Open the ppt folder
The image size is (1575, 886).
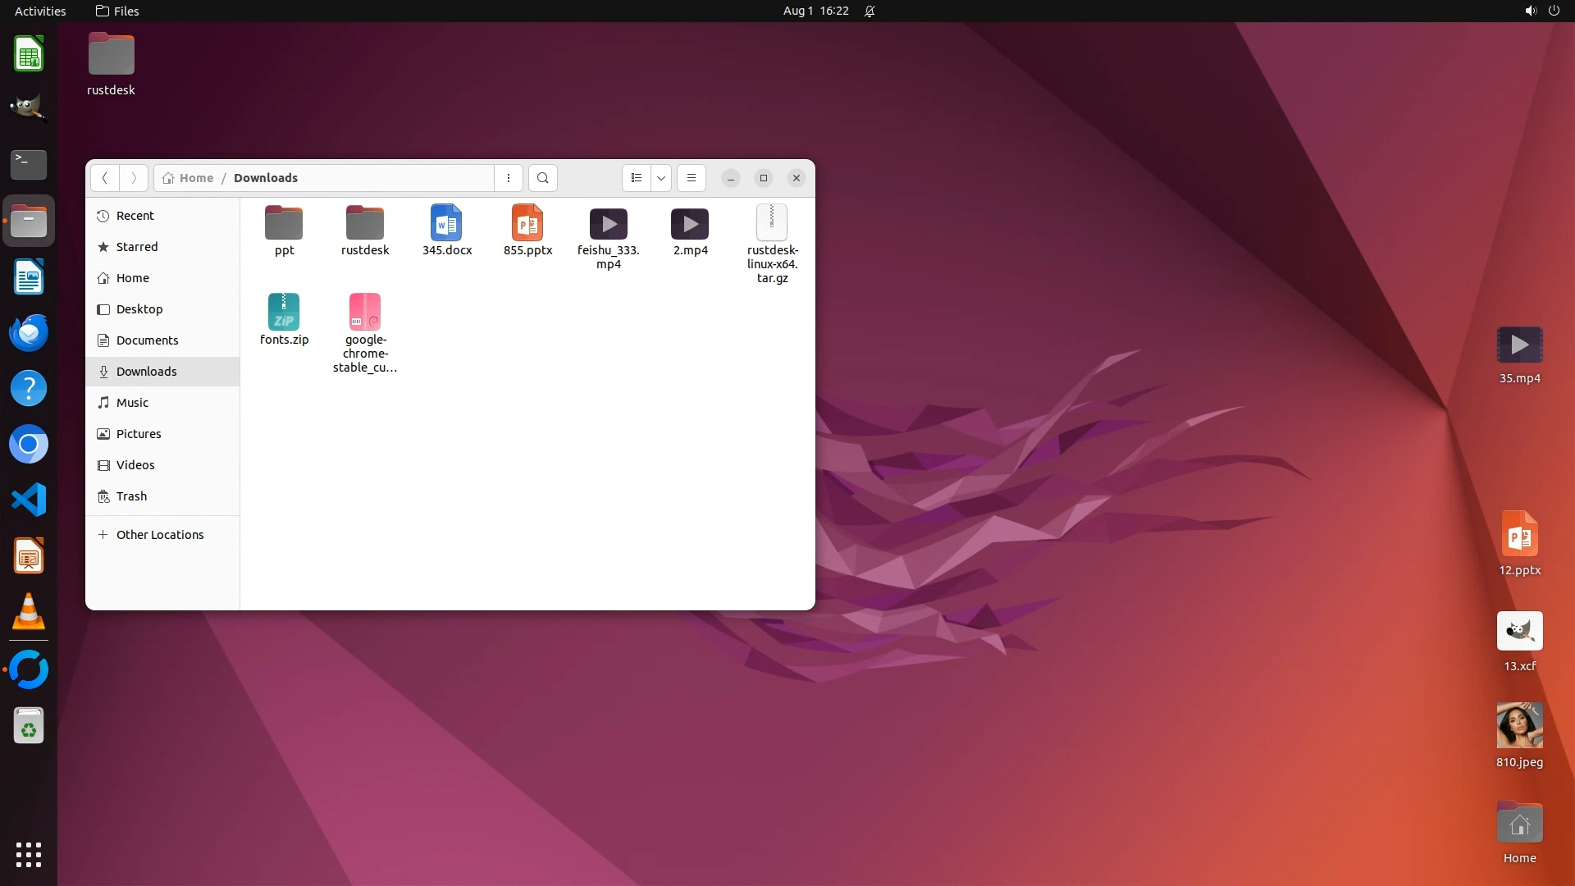(x=284, y=224)
